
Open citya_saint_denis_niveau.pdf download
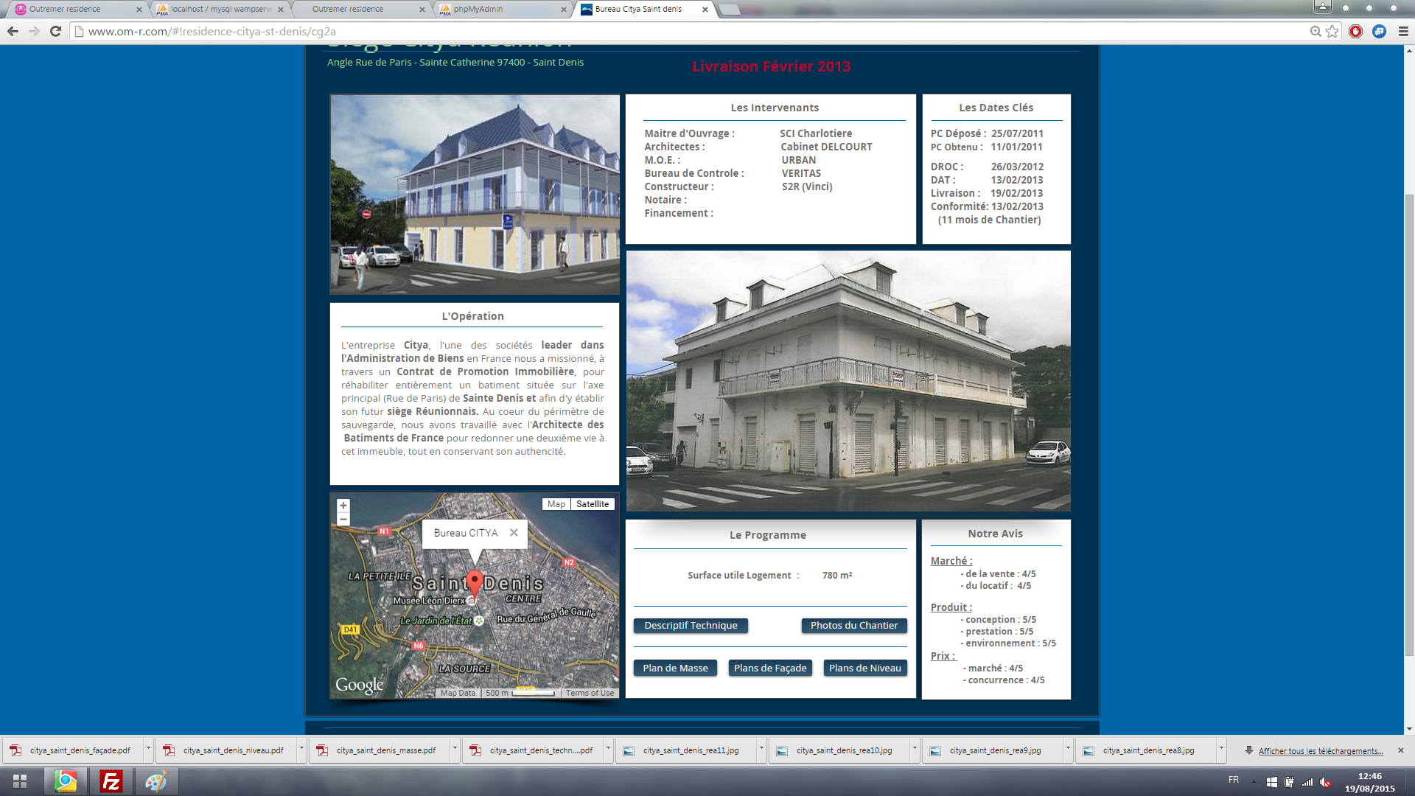227,750
